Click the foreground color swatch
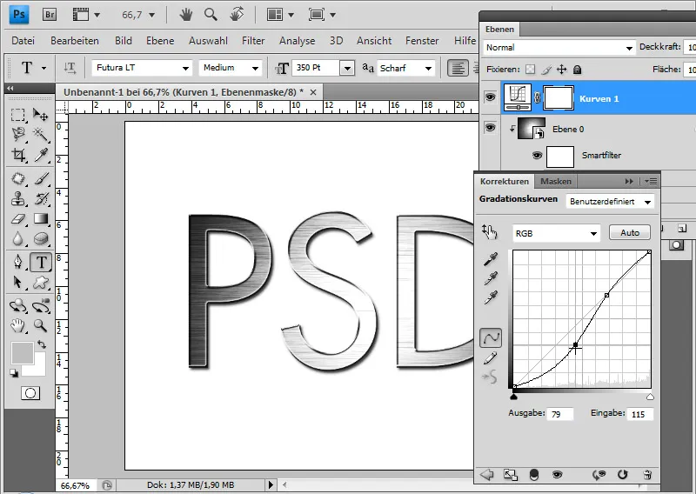Viewport: 696px width, 494px height. click(23, 353)
